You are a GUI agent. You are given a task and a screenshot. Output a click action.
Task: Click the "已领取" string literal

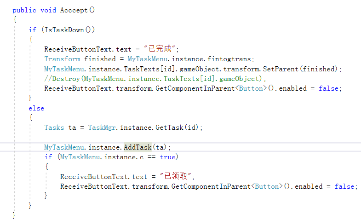click(176, 176)
